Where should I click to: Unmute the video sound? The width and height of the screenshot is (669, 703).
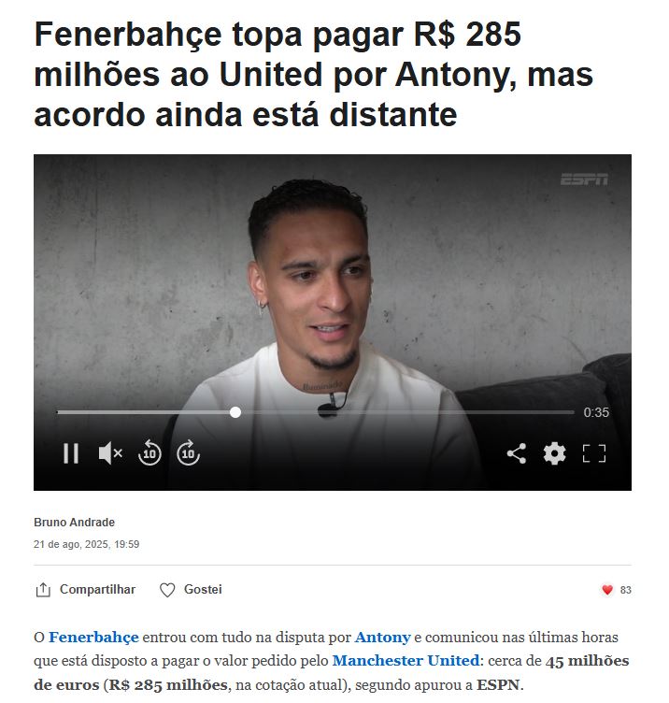(x=110, y=453)
